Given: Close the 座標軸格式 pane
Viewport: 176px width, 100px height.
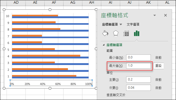Looking at the screenshot, I should click(x=166, y=15).
